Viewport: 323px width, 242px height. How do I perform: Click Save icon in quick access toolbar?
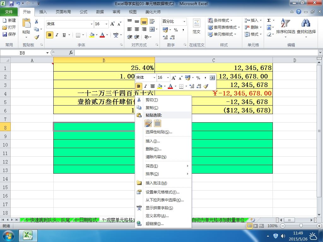11,3
